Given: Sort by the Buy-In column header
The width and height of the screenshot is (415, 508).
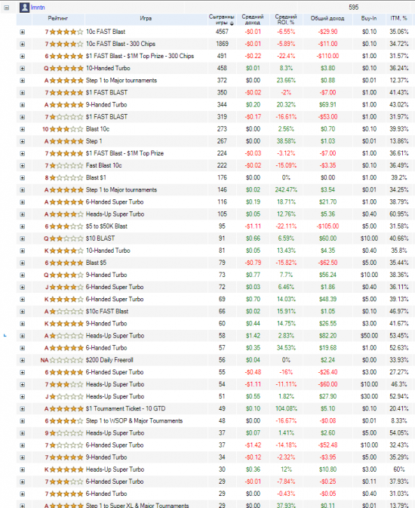Looking at the screenshot, I should pyautogui.click(x=369, y=19).
